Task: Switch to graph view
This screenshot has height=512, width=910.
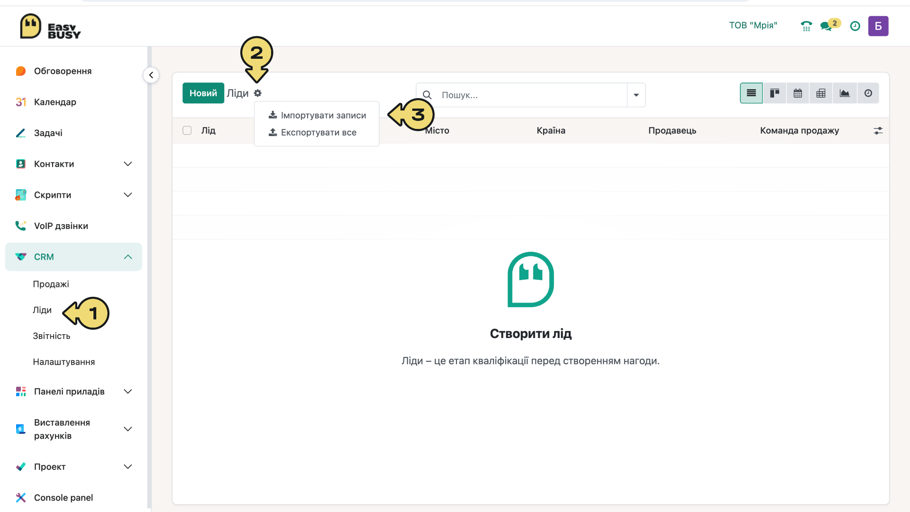Action: 845,93
